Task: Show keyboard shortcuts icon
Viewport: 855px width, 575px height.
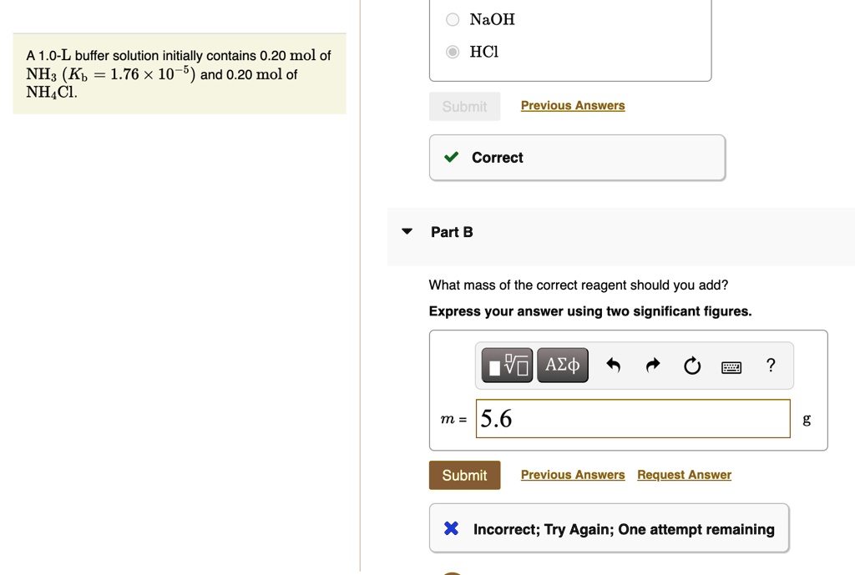Action: point(731,366)
